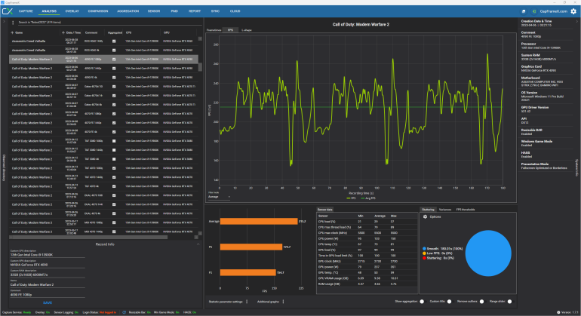The image size is (581, 316).
Task: Switch to the Variances tab
Action: (445, 210)
